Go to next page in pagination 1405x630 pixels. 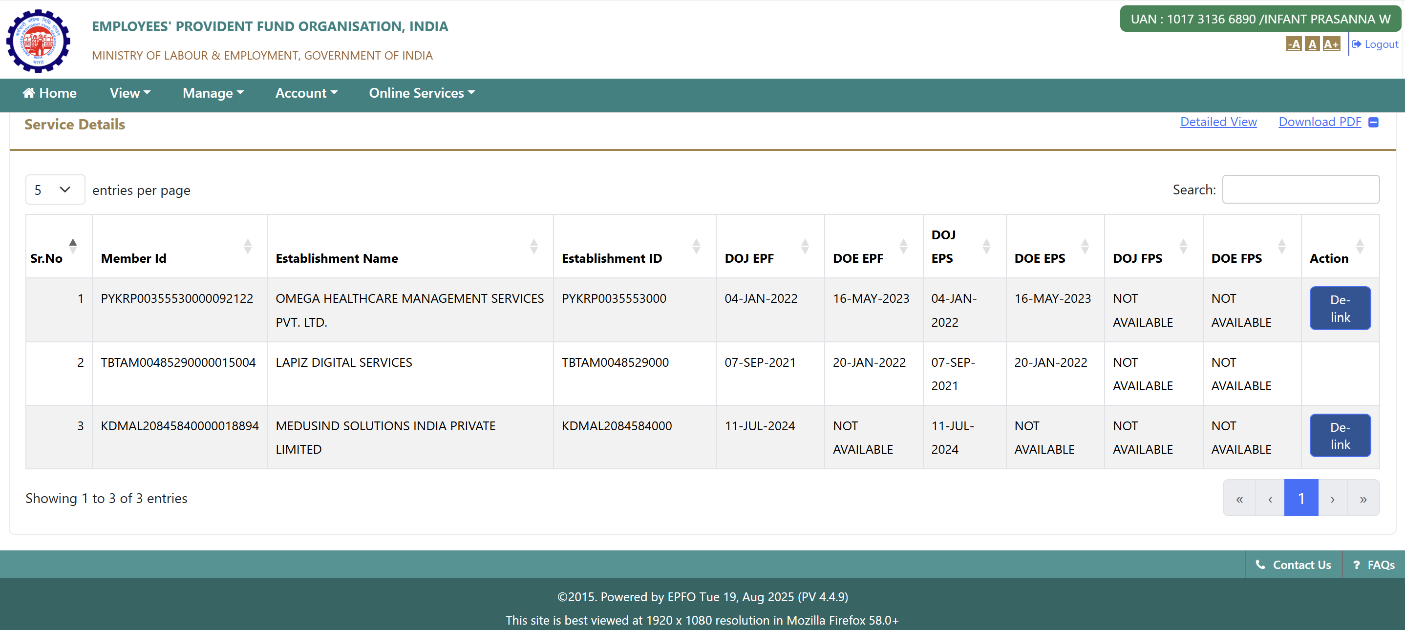click(1332, 498)
